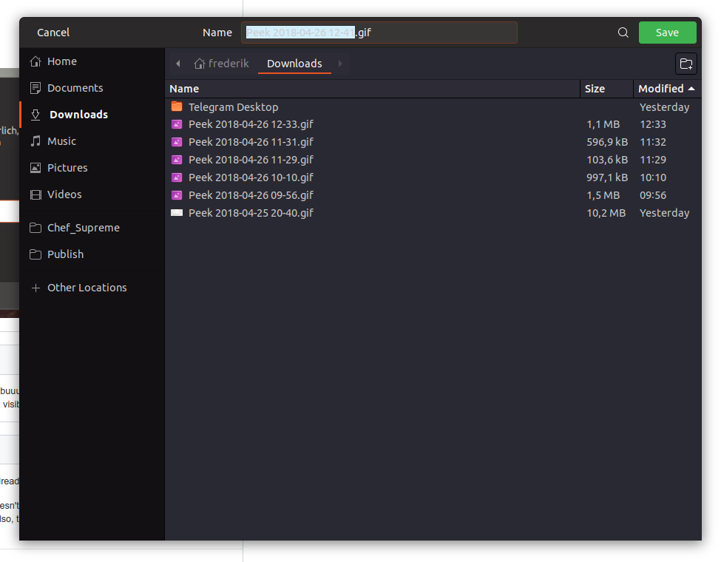Open Pictures in the sidebar
Screen dimensions: 721x562
coord(92,168)
